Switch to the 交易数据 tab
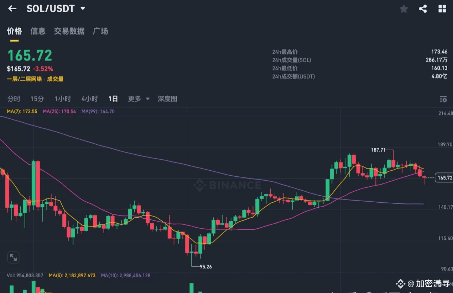 tap(69, 31)
